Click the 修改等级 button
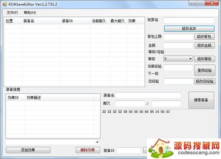 (204, 59)
